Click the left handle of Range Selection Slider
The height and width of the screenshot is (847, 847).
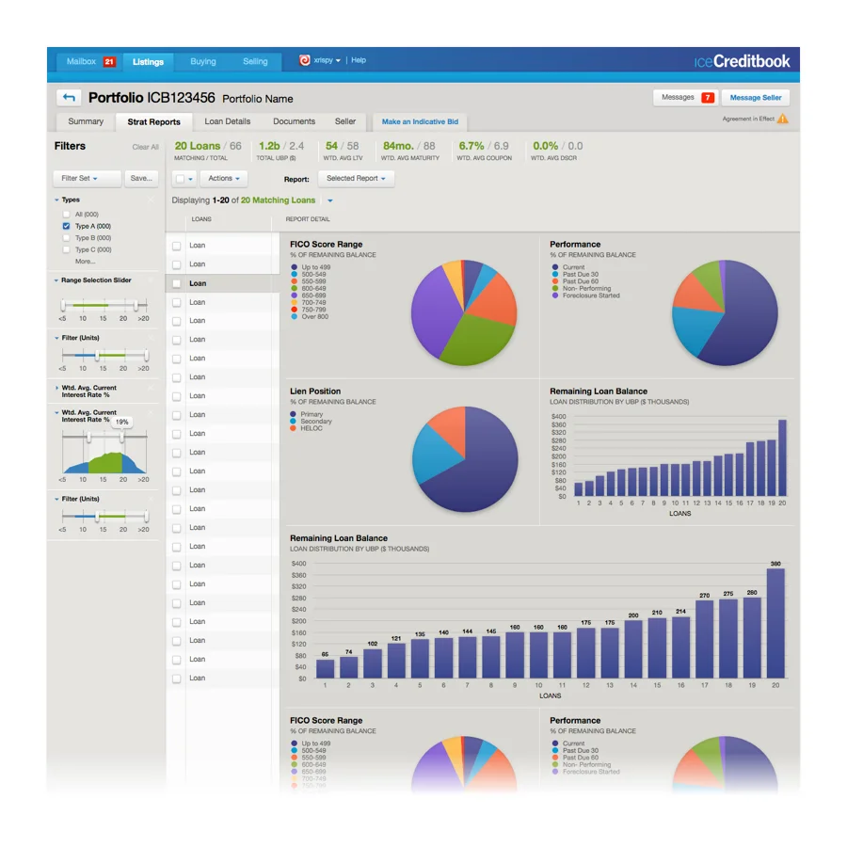click(63, 306)
